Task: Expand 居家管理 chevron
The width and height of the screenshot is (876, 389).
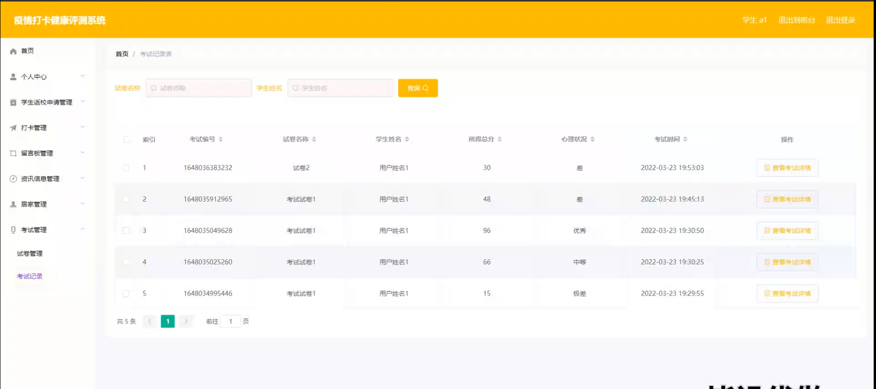Action: pyautogui.click(x=82, y=203)
